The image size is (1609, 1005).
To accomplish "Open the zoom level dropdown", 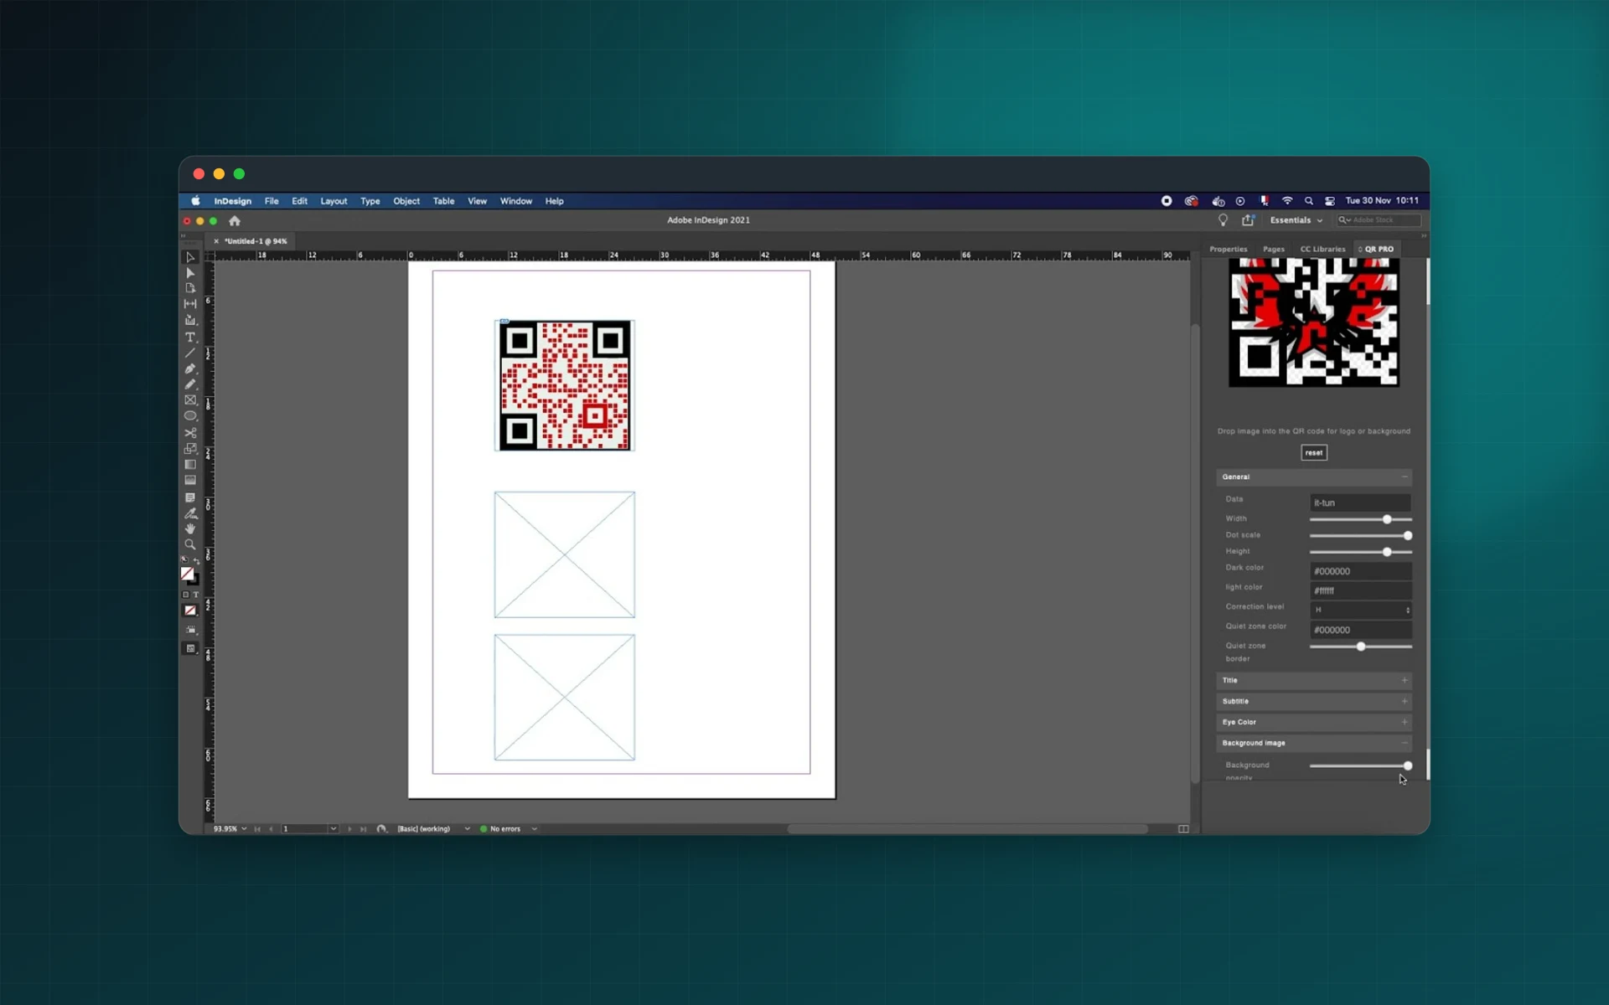I will coord(244,829).
